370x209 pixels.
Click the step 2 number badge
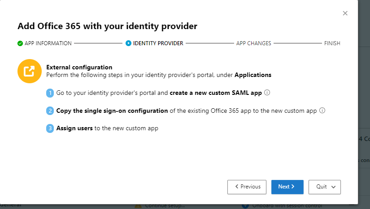pyautogui.click(x=50, y=111)
